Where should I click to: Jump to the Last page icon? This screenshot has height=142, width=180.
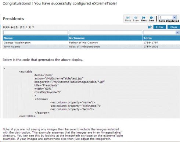151,18
